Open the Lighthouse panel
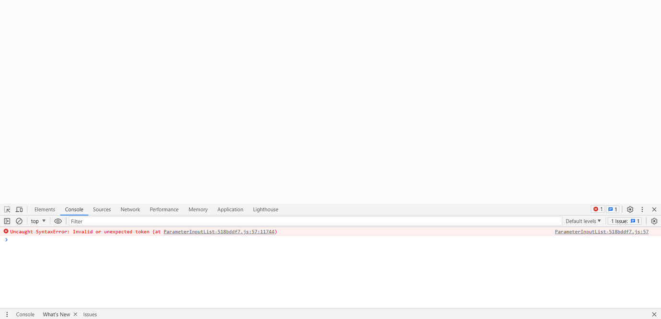Image resolution: width=661 pixels, height=319 pixels. pos(265,209)
